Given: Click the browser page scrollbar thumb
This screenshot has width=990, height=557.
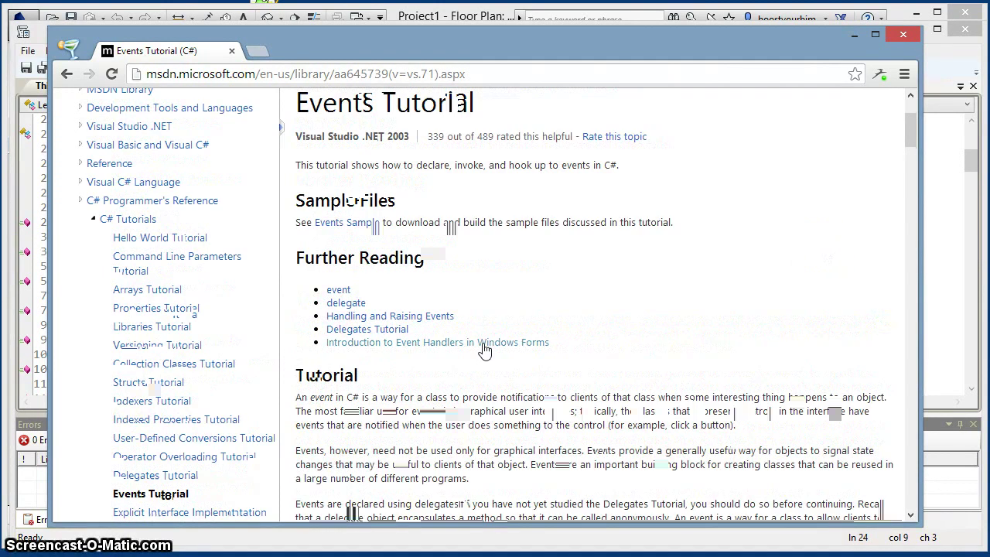Looking at the screenshot, I should (910, 129).
